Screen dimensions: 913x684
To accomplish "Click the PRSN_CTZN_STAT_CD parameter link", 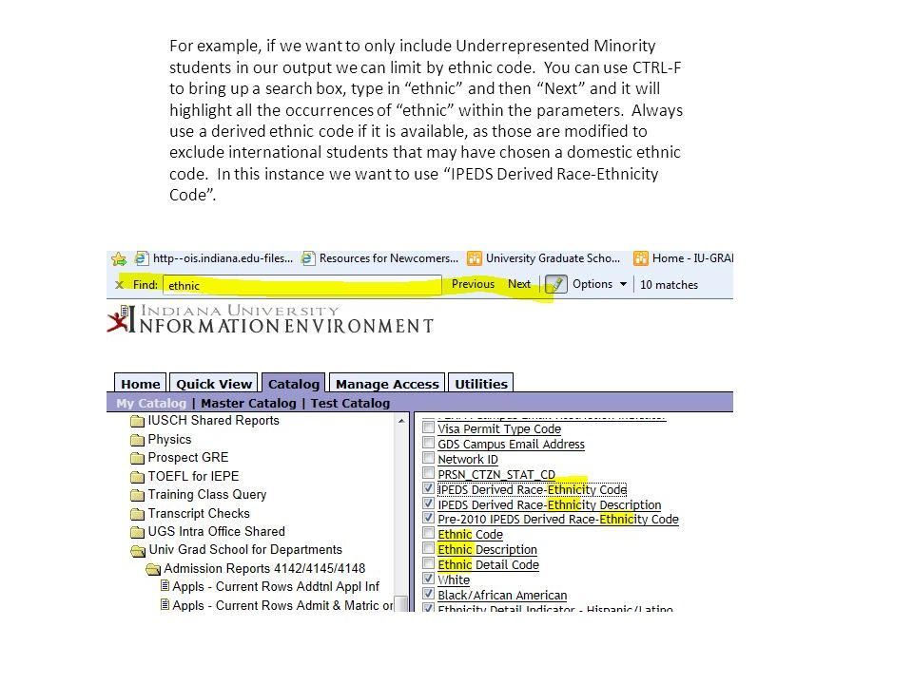I will point(496,475).
